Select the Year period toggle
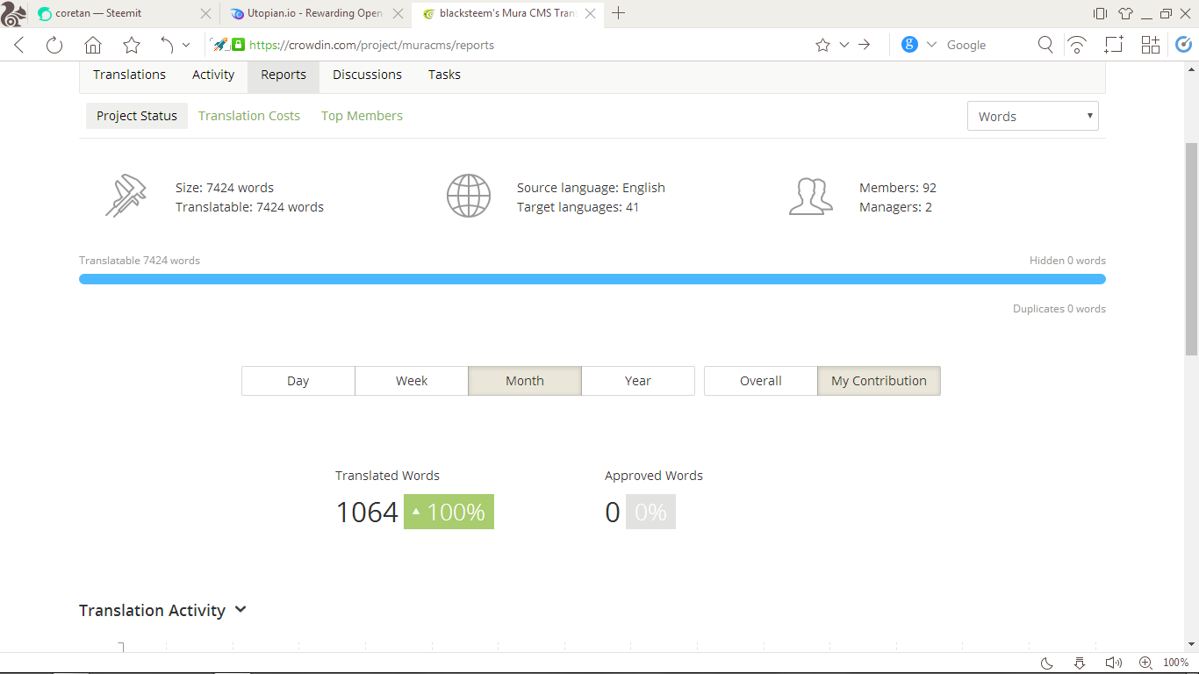 click(x=638, y=381)
